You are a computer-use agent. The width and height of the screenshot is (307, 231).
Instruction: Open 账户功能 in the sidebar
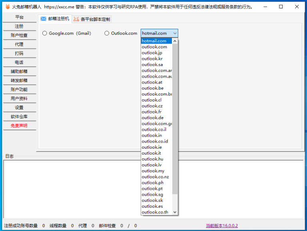(x=19, y=90)
